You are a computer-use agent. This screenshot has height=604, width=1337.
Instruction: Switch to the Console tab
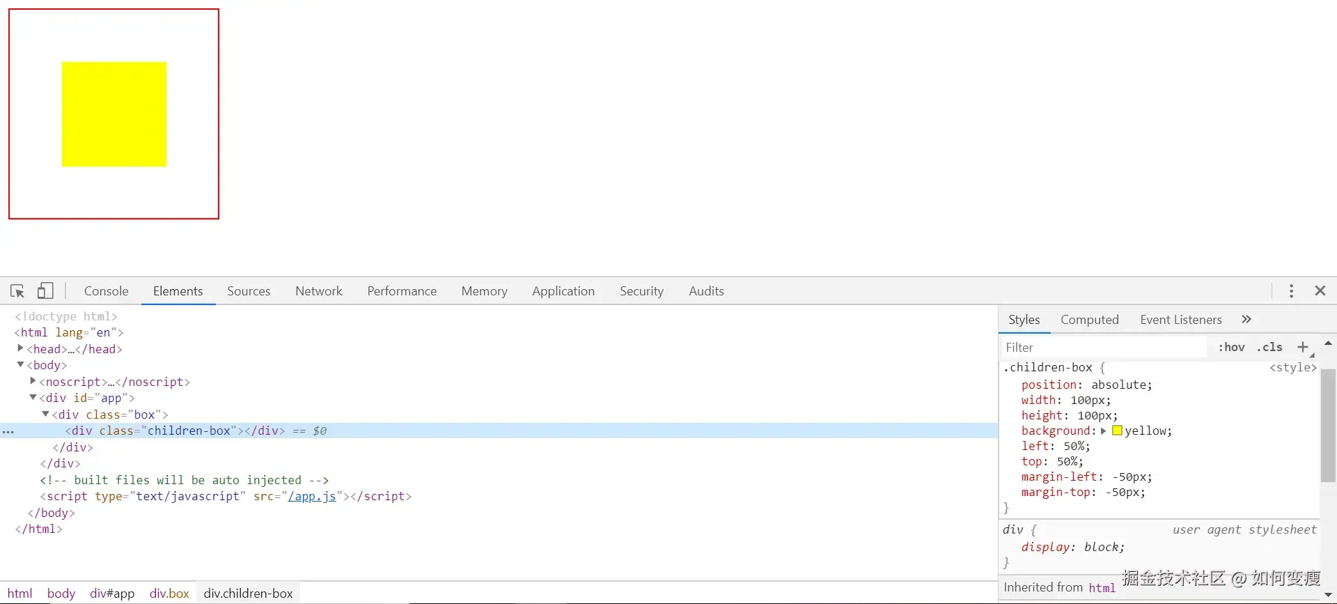point(107,291)
